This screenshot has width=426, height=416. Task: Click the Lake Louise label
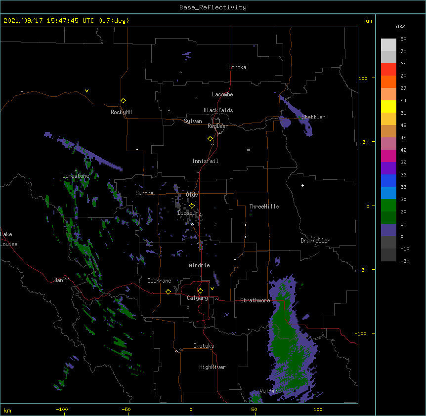tap(9, 239)
